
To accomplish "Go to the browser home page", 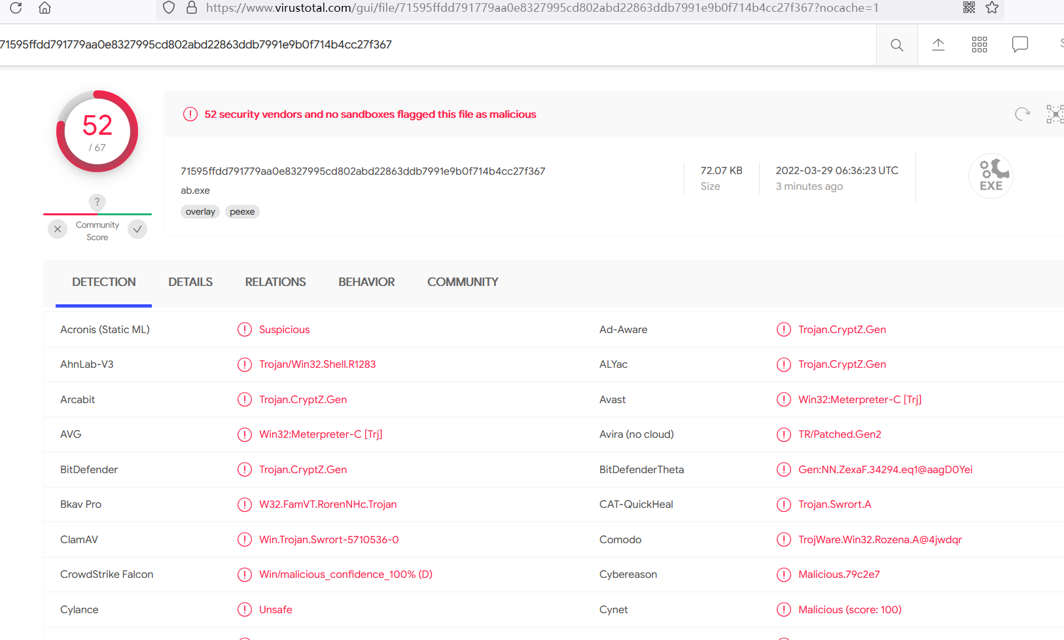I will click(44, 8).
